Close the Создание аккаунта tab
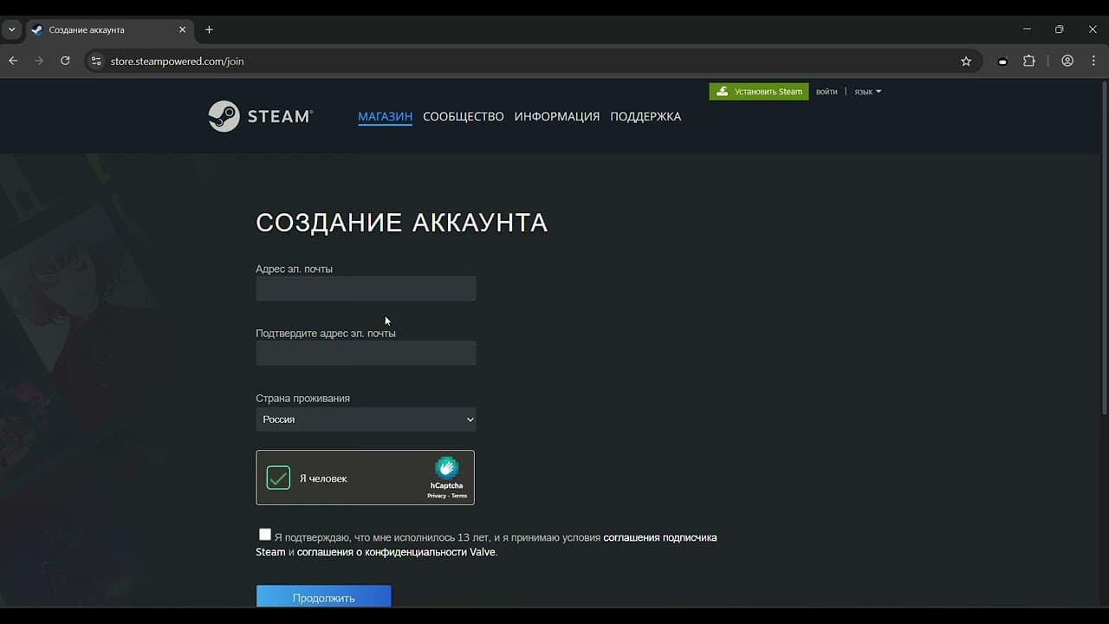1109x624 pixels. [182, 29]
